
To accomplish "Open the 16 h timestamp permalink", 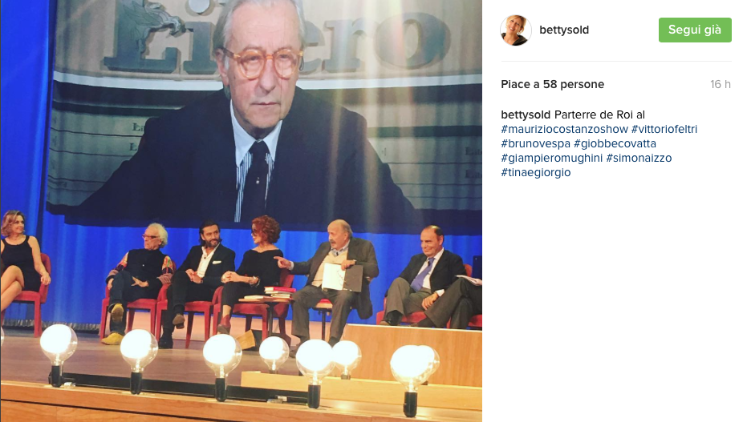I will click(720, 84).
